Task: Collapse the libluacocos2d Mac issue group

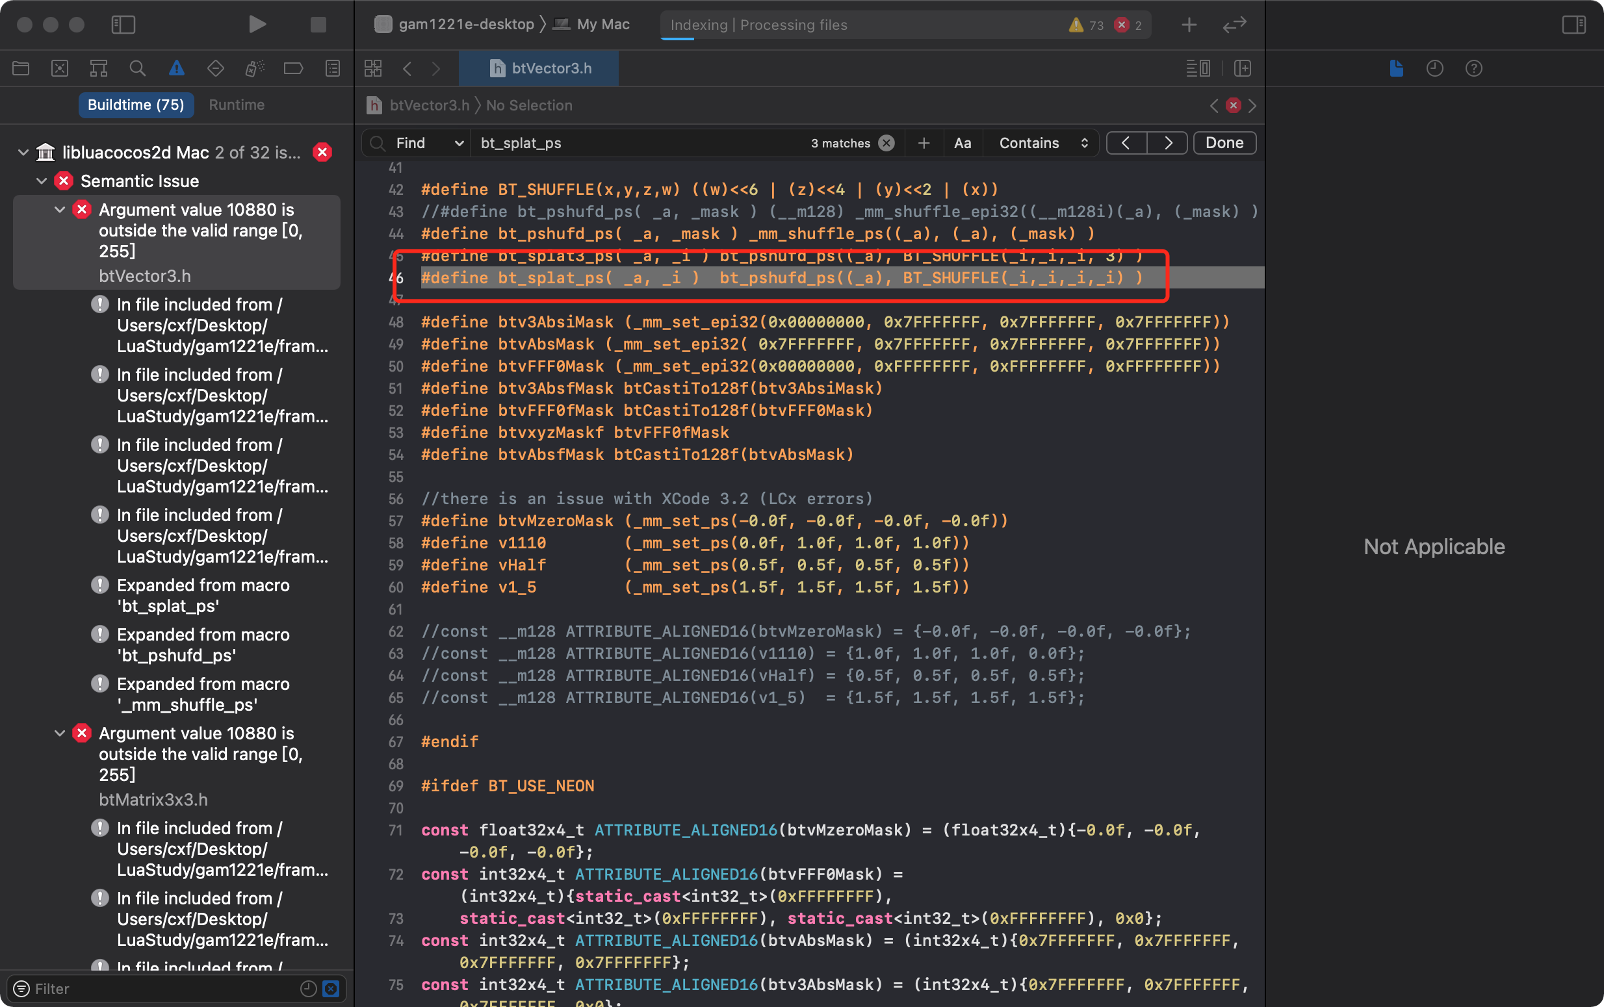Action: [x=23, y=153]
